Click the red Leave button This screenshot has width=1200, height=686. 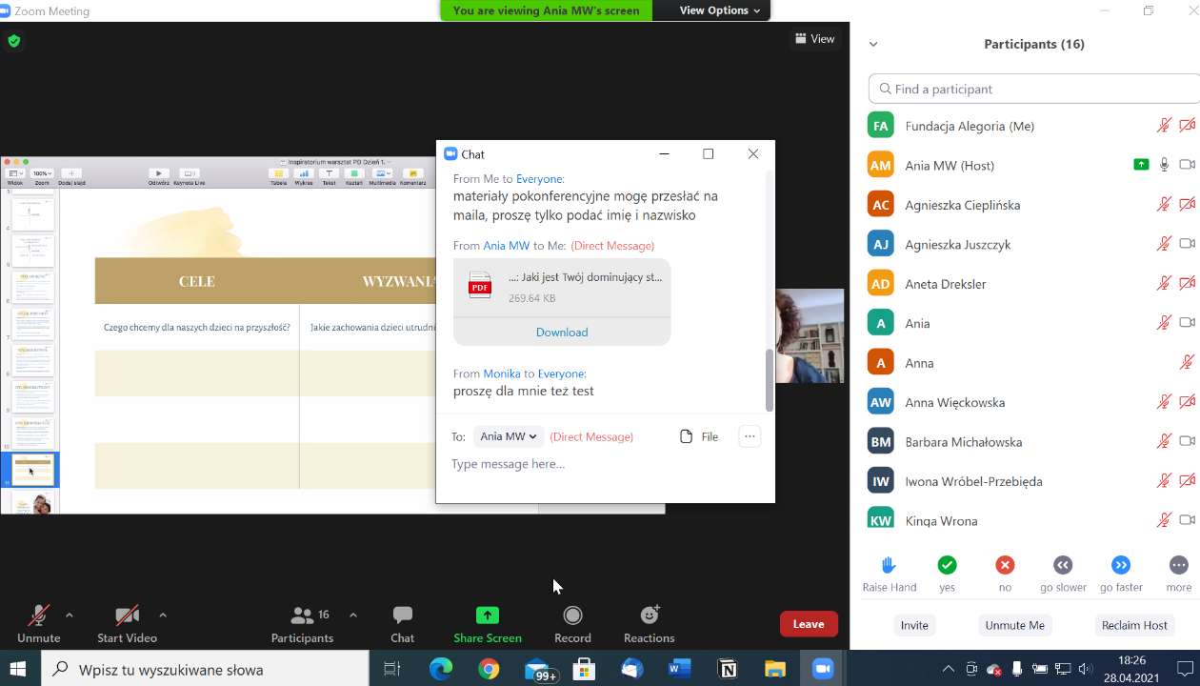809,624
